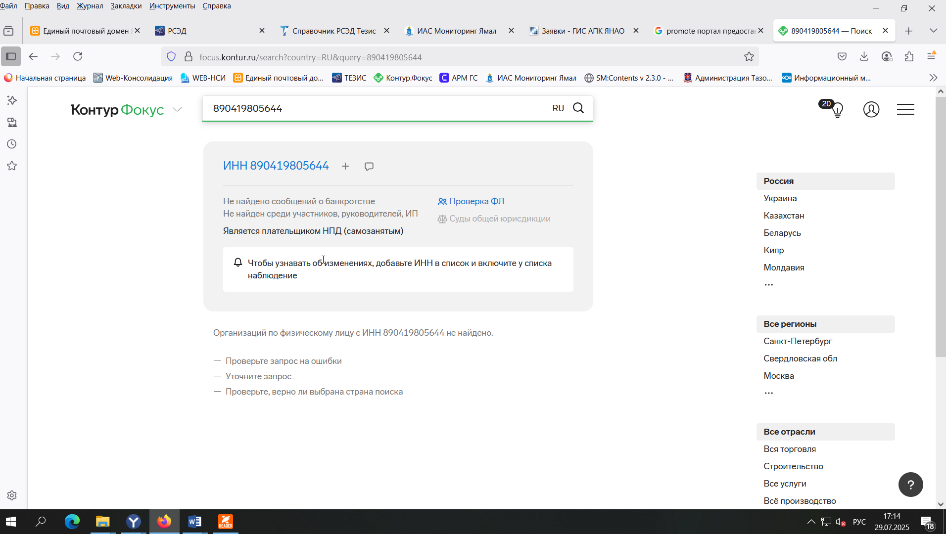Open the comment icon next to INN

pyautogui.click(x=369, y=166)
